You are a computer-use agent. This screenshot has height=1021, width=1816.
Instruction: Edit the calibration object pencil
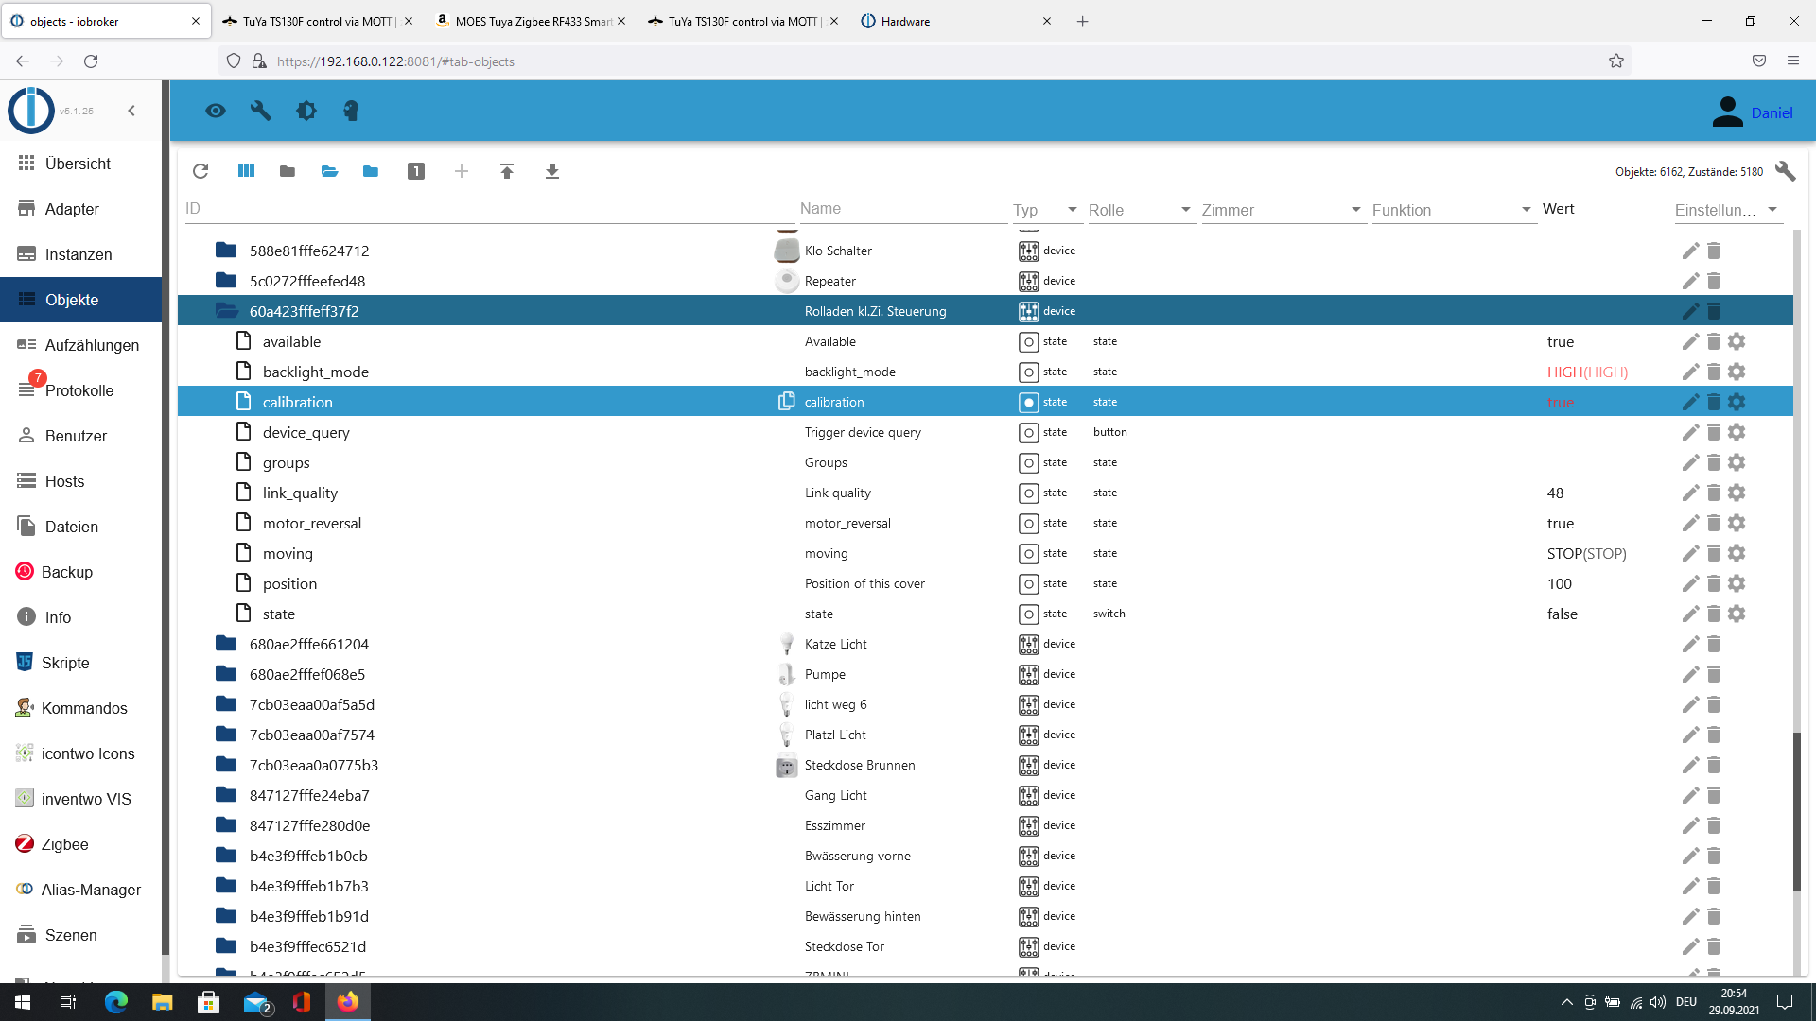click(x=1690, y=402)
